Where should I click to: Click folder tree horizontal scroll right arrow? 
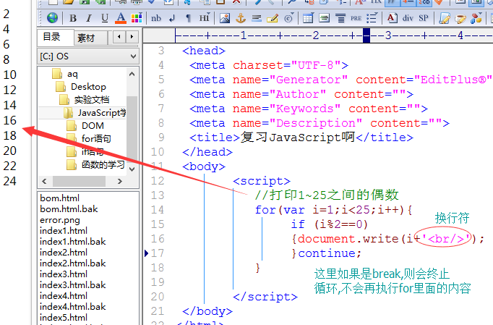119,182
